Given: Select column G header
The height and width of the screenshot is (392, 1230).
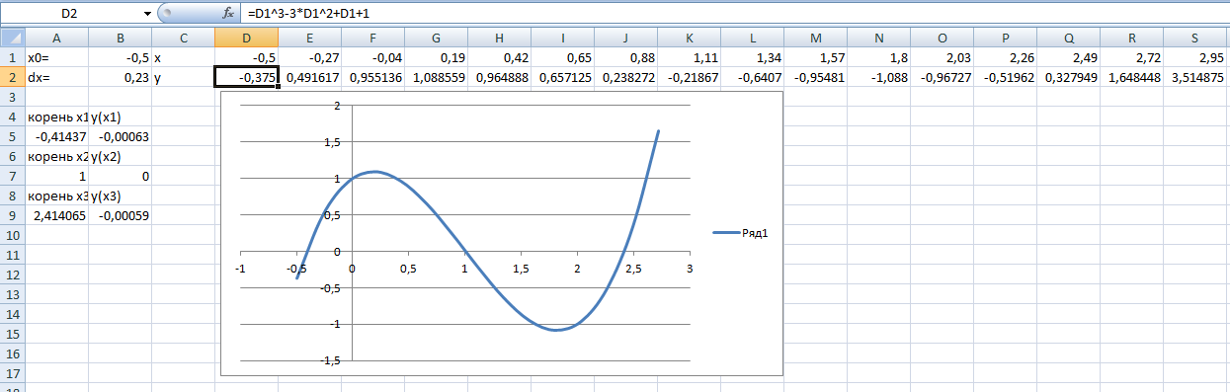Looking at the screenshot, I should click(x=436, y=38).
